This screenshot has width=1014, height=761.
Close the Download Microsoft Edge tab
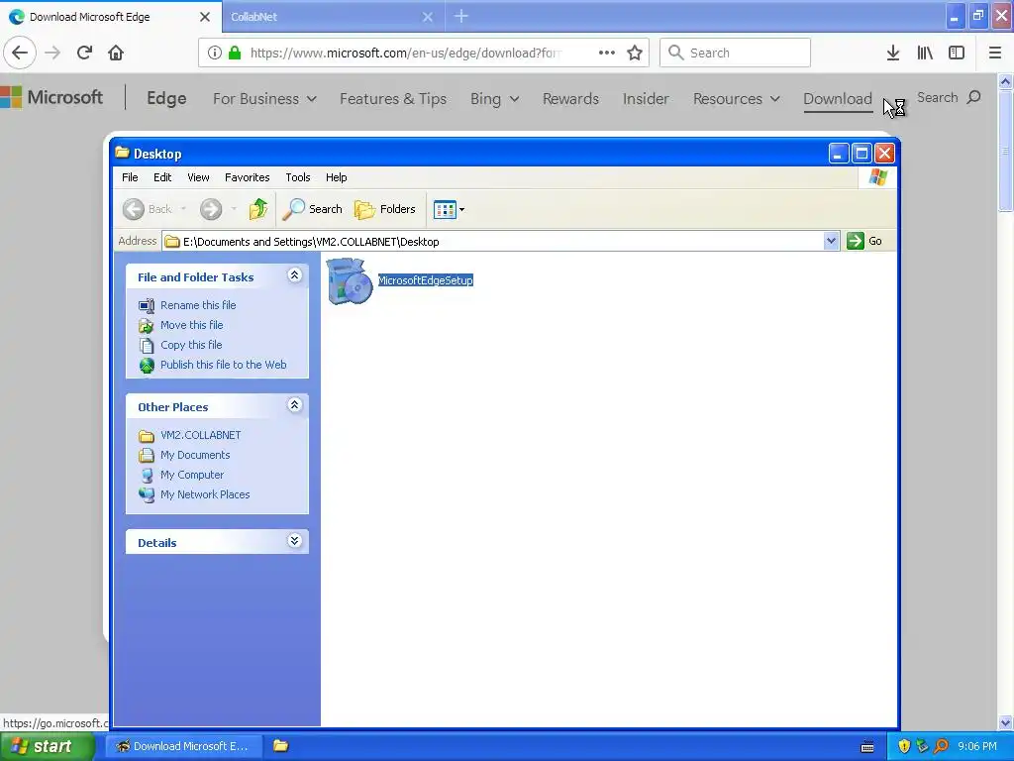(x=205, y=17)
